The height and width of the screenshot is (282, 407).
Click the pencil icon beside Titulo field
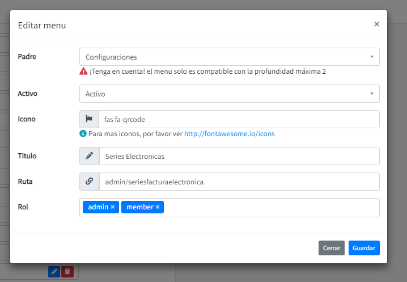89,156
